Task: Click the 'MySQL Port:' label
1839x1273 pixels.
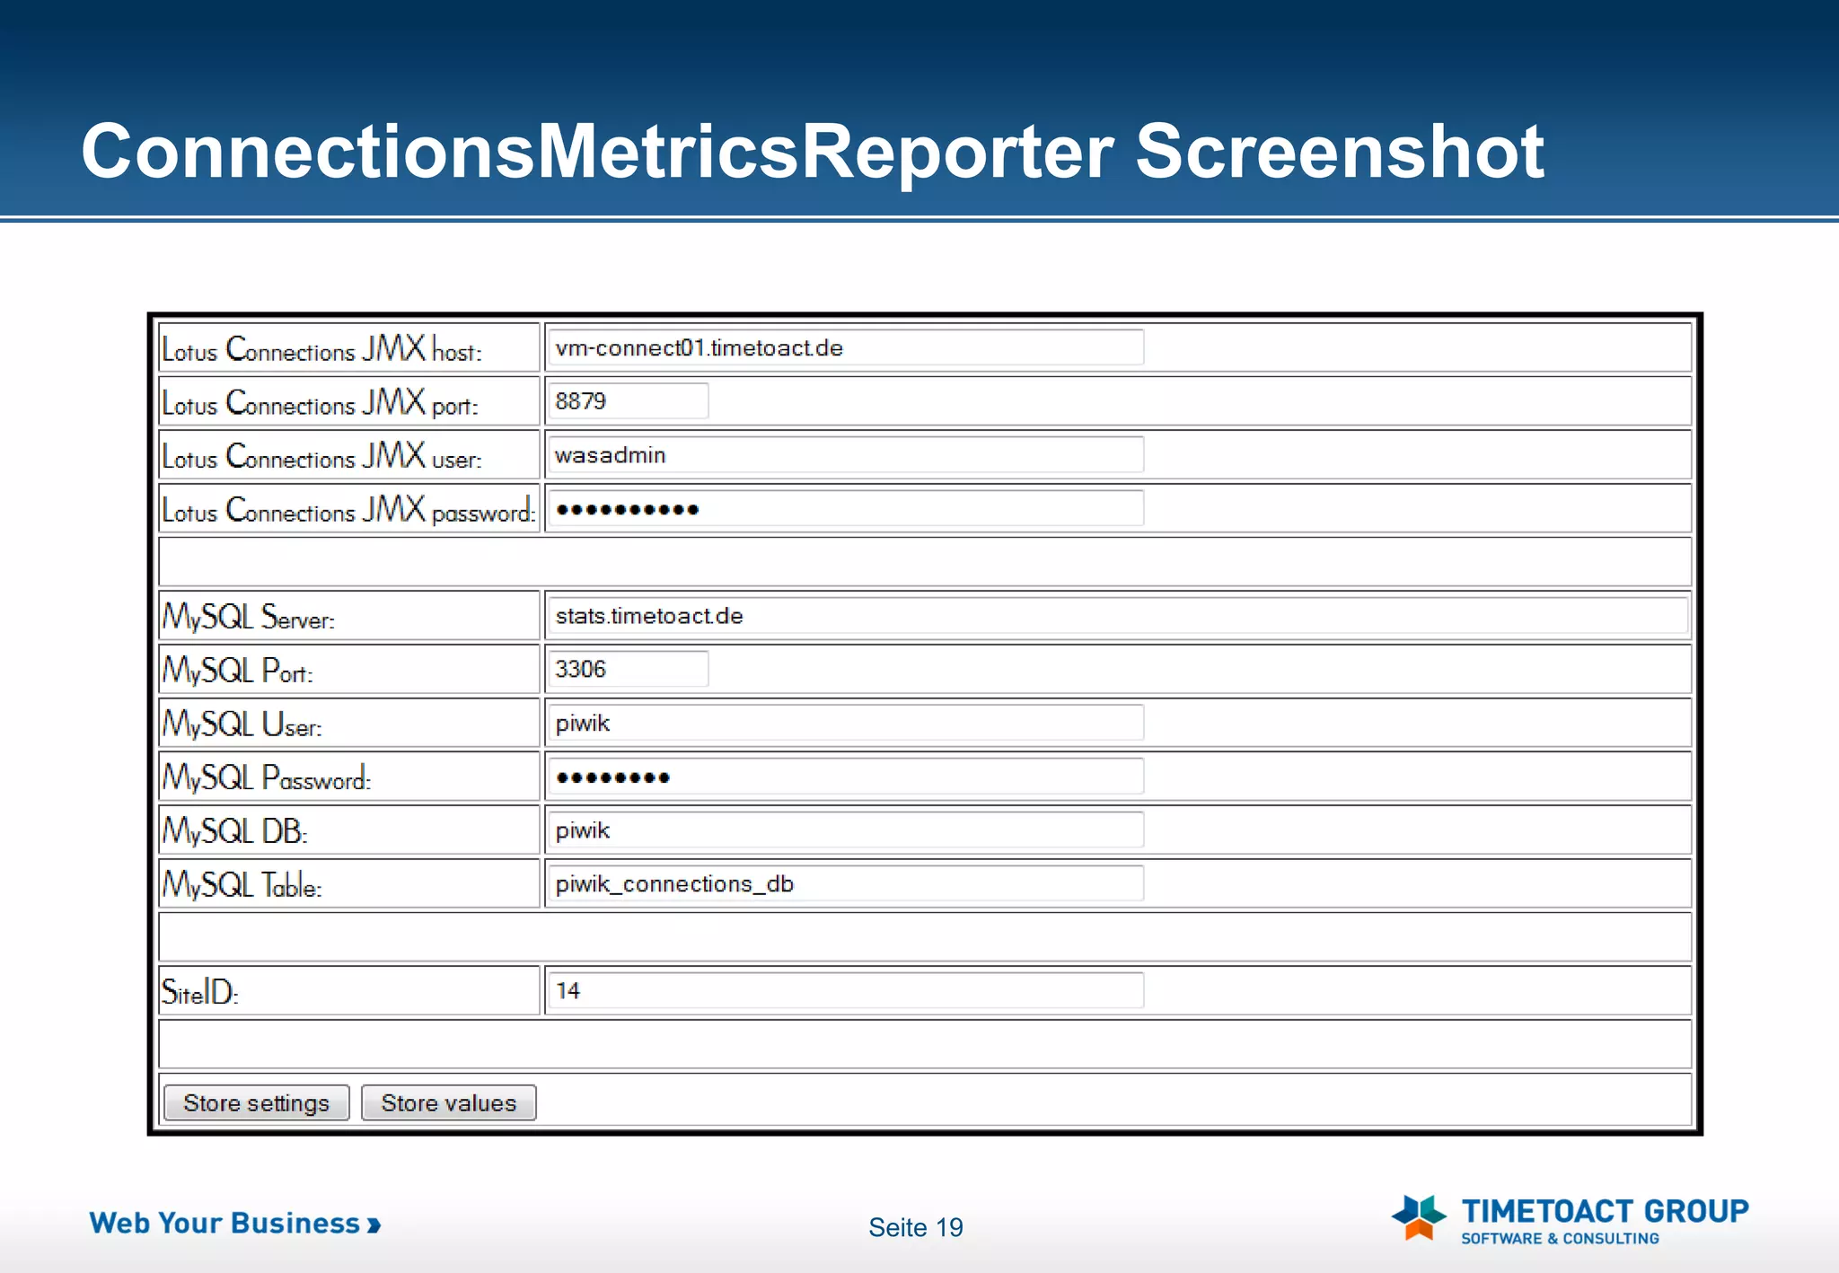Action: 238,671
